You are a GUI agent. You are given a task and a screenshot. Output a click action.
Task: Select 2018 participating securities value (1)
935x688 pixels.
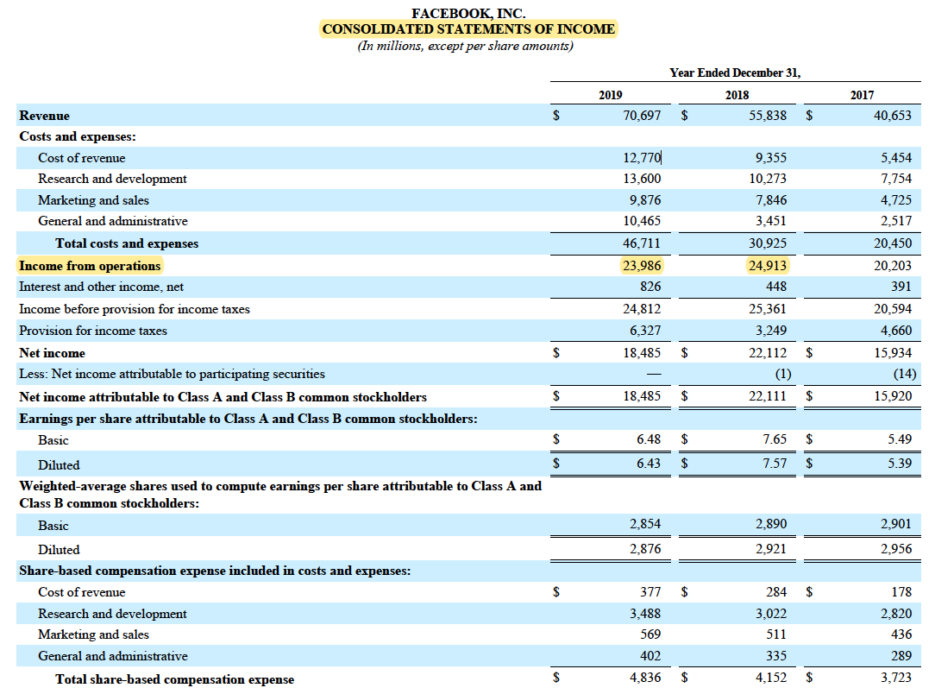(x=783, y=374)
